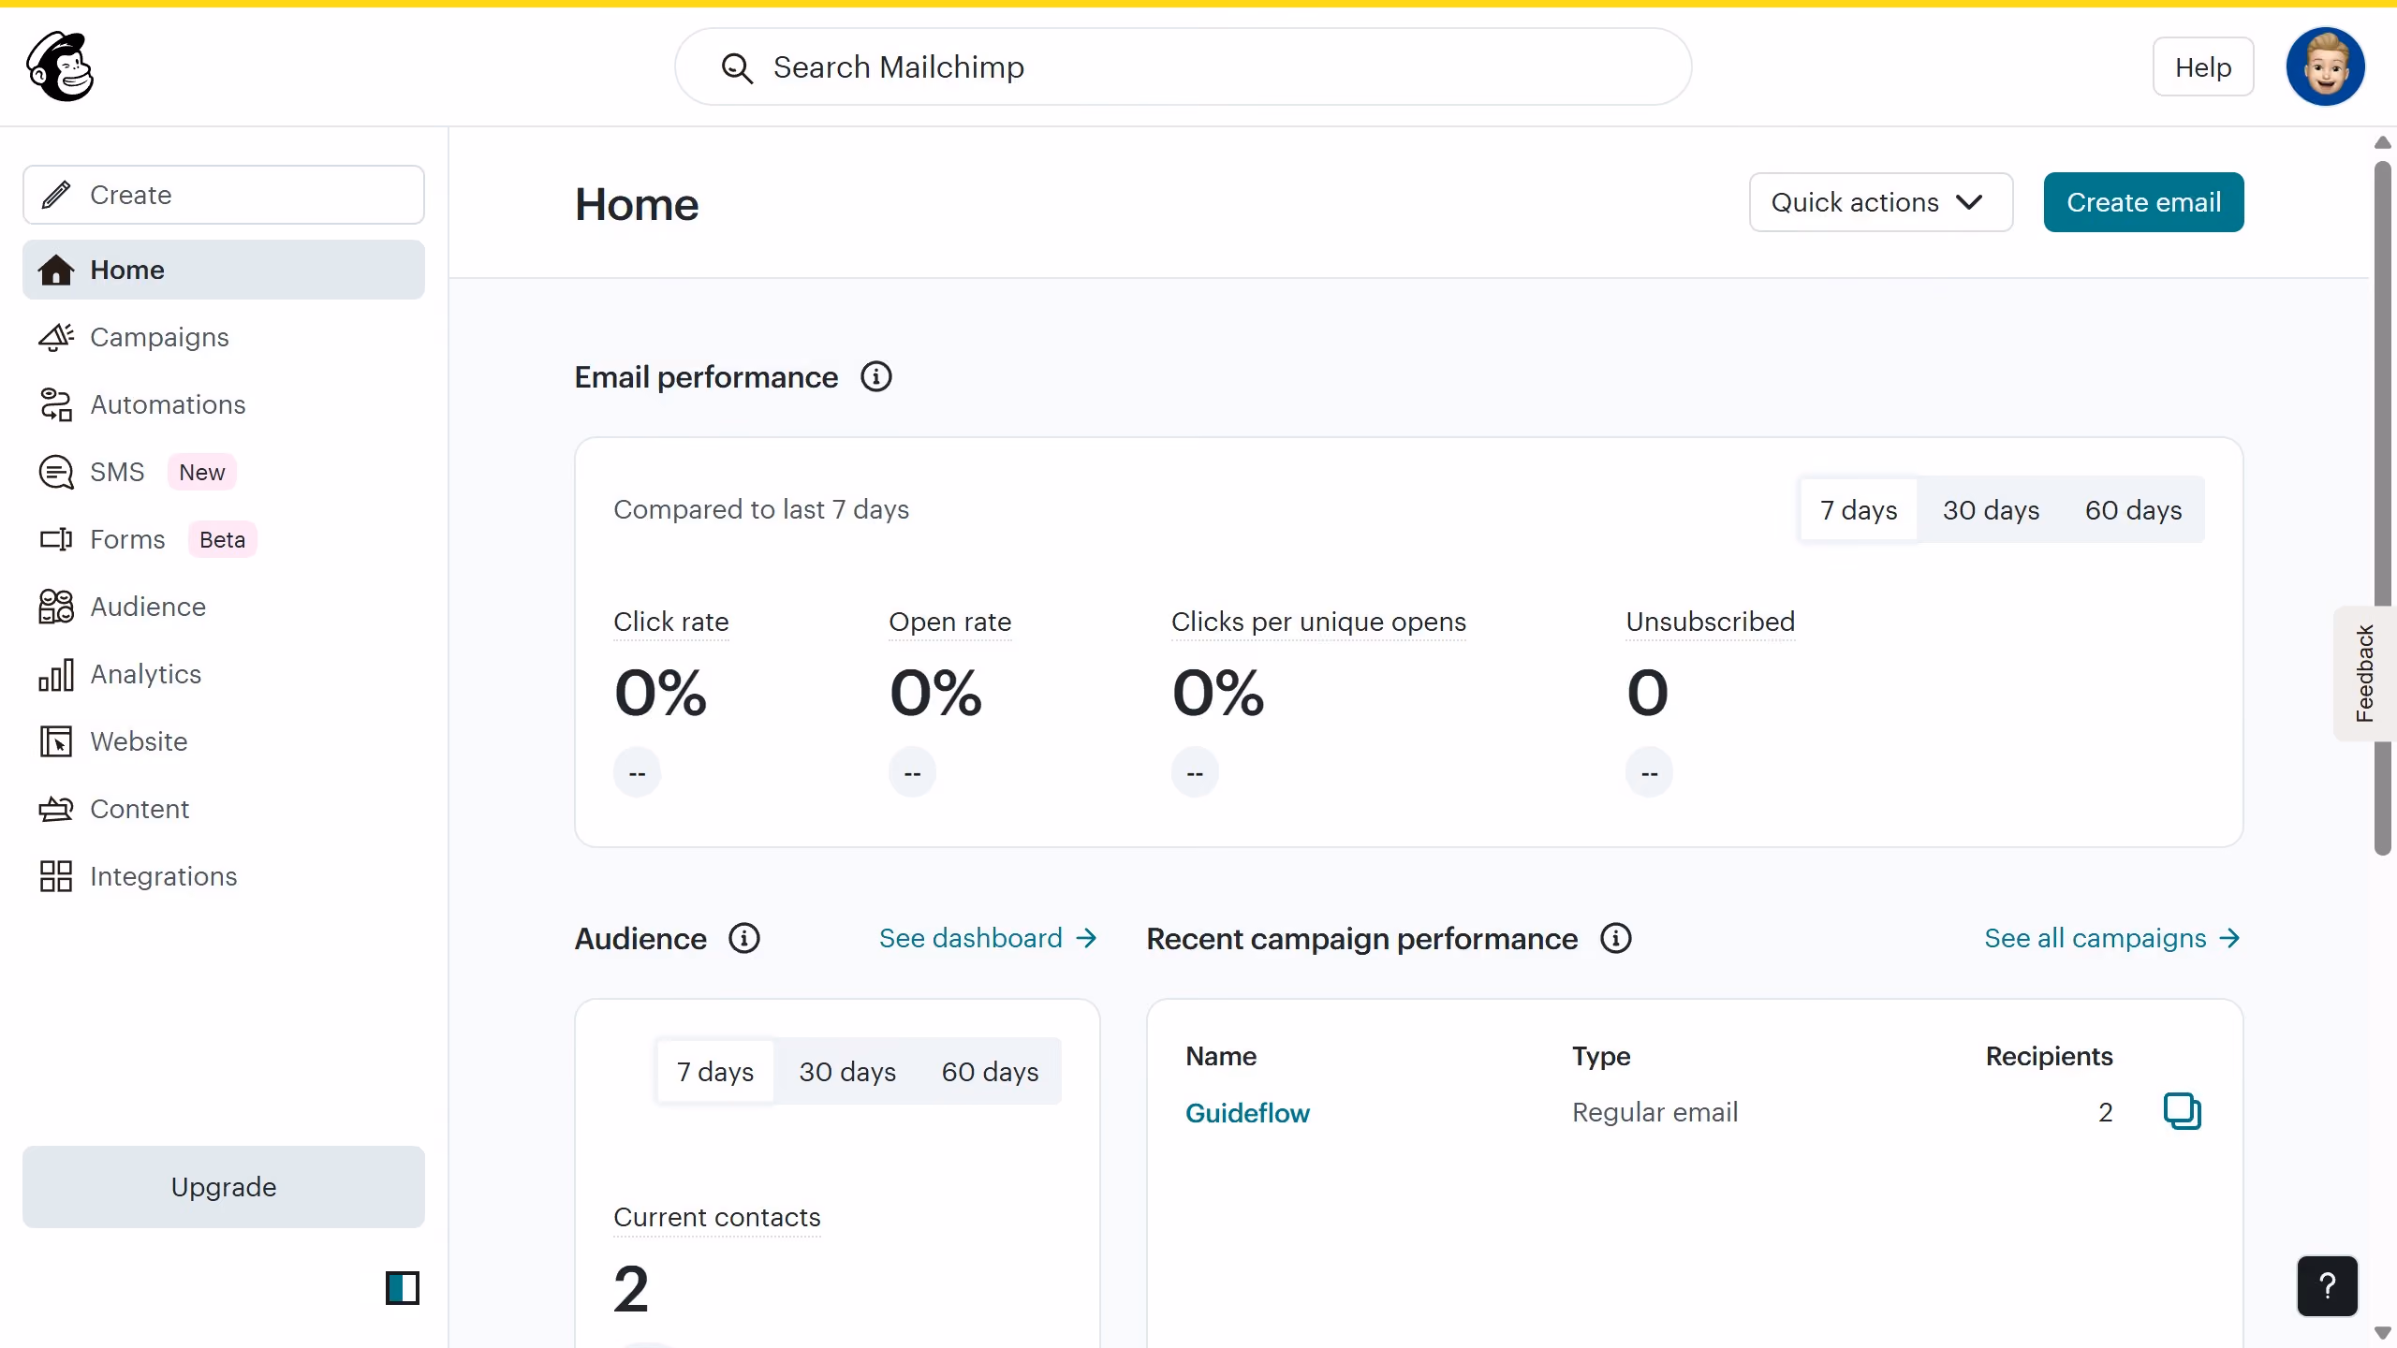Click the Website cursor window icon

tap(56, 741)
